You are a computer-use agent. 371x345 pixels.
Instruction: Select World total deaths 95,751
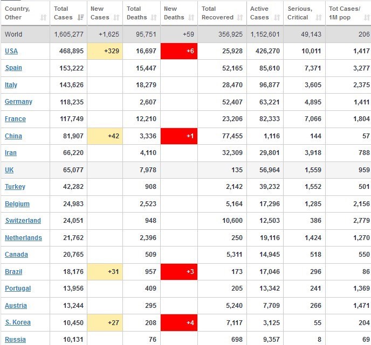(x=146, y=34)
